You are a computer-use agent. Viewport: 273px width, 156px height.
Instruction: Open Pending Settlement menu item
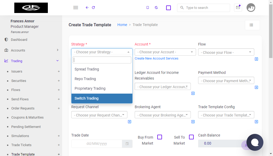[x=26, y=127]
